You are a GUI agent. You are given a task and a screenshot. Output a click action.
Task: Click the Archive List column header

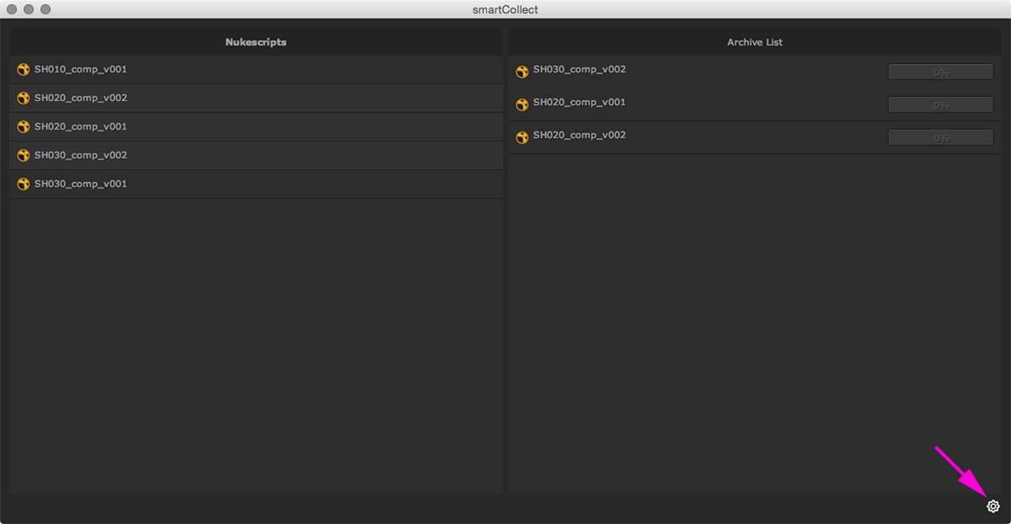point(755,42)
